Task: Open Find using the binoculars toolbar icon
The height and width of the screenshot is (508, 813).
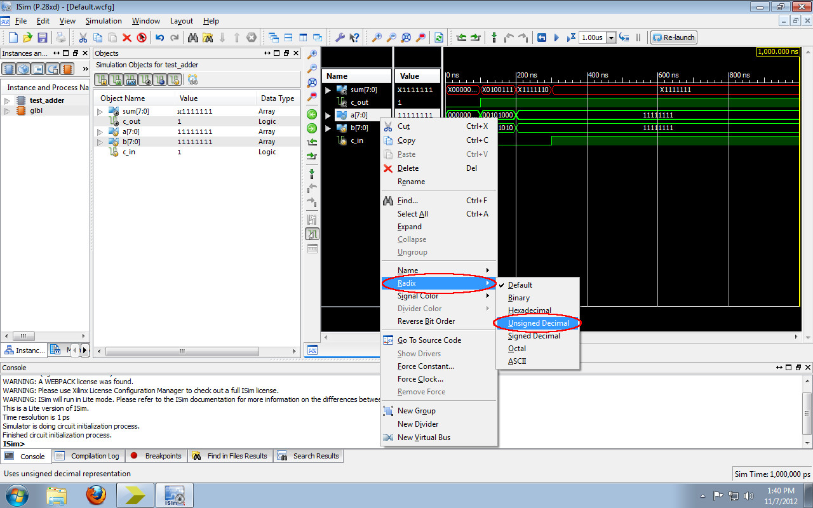Action: [193, 37]
